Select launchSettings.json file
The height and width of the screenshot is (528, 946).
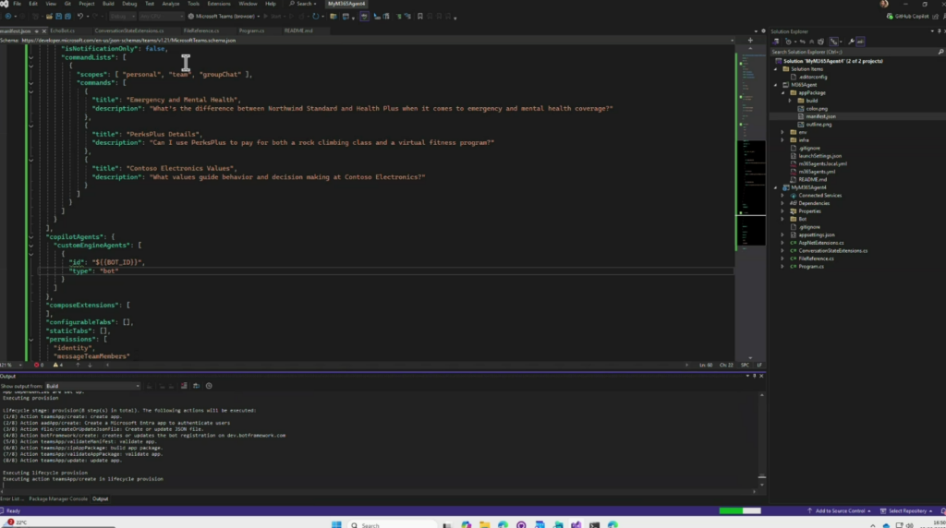820,156
